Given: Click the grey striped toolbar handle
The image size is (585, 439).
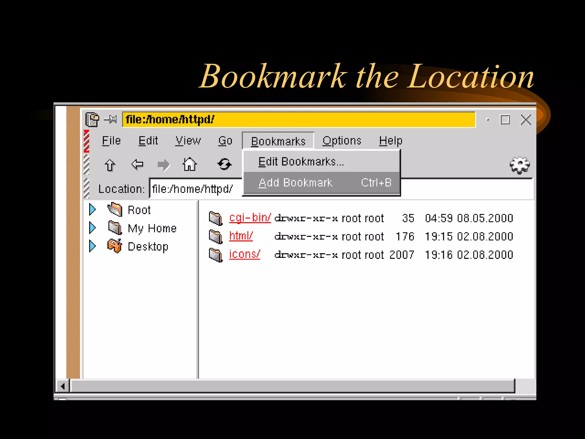Looking at the screenshot, I should pos(86,165).
